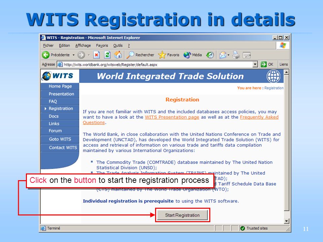Click the scrollbar down arrow
This screenshot has height=242, width=323.
pyautogui.click(x=286, y=221)
